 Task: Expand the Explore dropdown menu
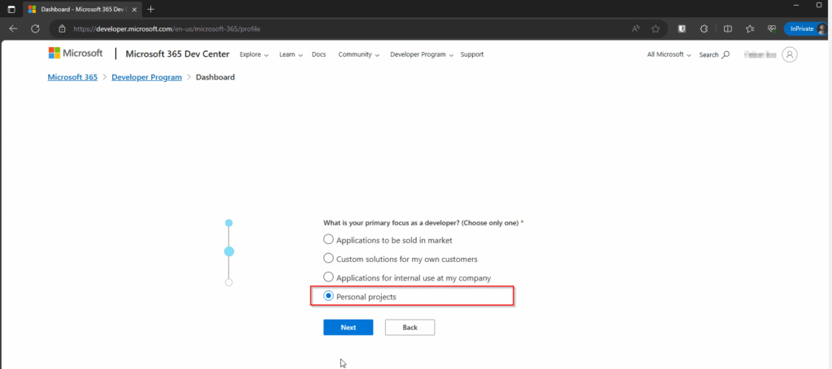254,54
